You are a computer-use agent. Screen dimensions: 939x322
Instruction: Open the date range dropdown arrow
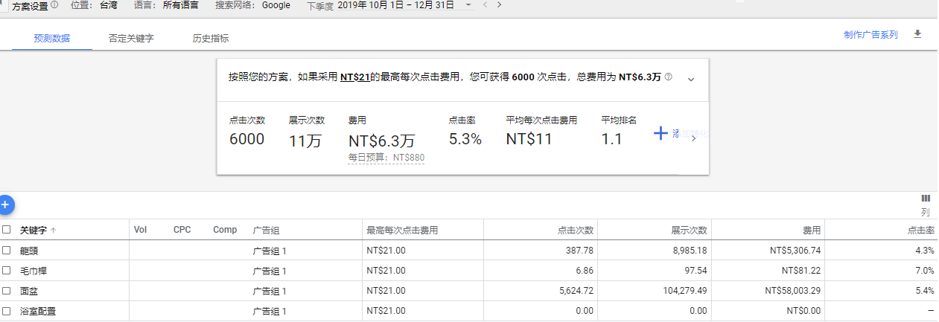pos(468,4)
